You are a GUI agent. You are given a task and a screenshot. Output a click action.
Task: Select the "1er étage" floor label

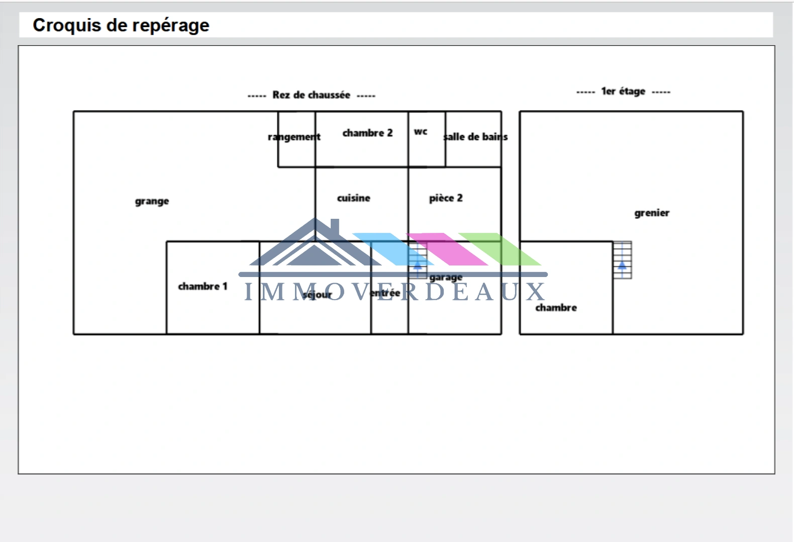click(623, 91)
